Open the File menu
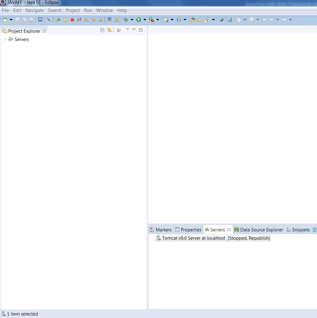The image size is (317, 318). pos(5,10)
